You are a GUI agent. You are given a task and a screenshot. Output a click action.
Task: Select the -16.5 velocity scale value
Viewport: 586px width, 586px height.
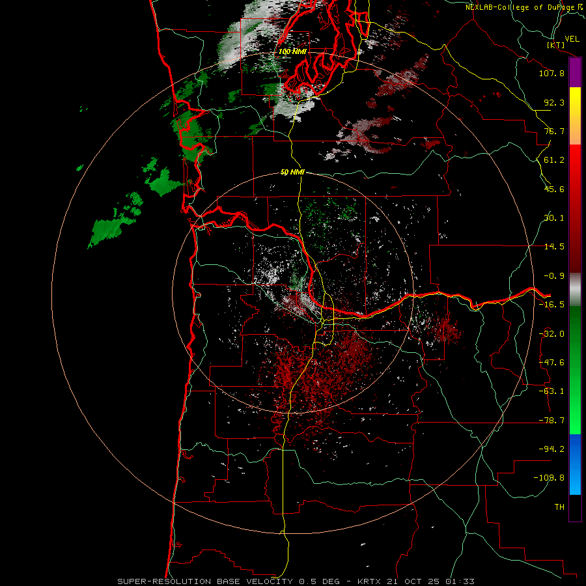point(551,304)
